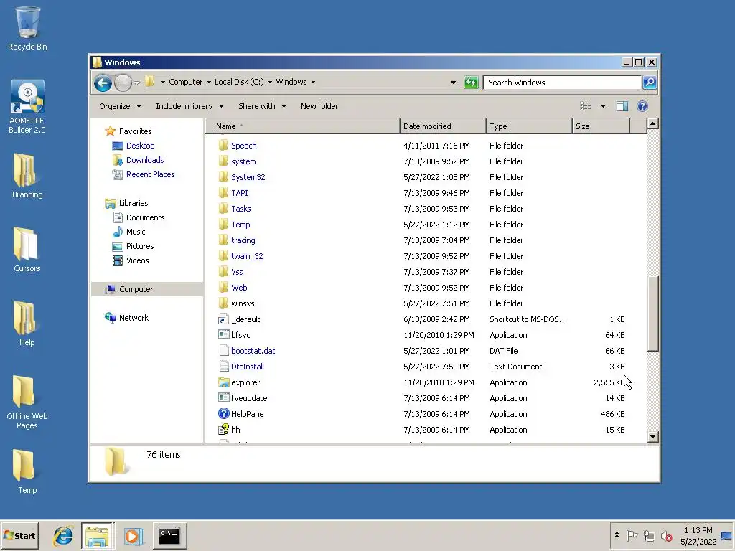735x551 pixels.
Task: Launch Internet Explorer from the taskbar
Action: (x=63, y=535)
